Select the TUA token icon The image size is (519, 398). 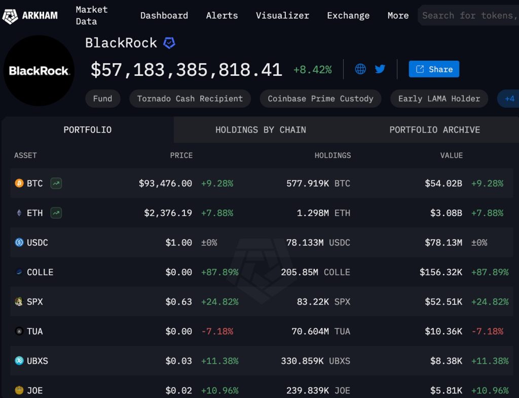pos(19,331)
